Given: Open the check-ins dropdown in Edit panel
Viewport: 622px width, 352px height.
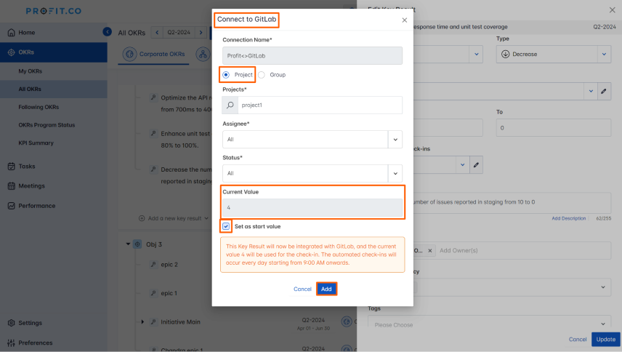Looking at the screenshot, I should tap(463, 164).
